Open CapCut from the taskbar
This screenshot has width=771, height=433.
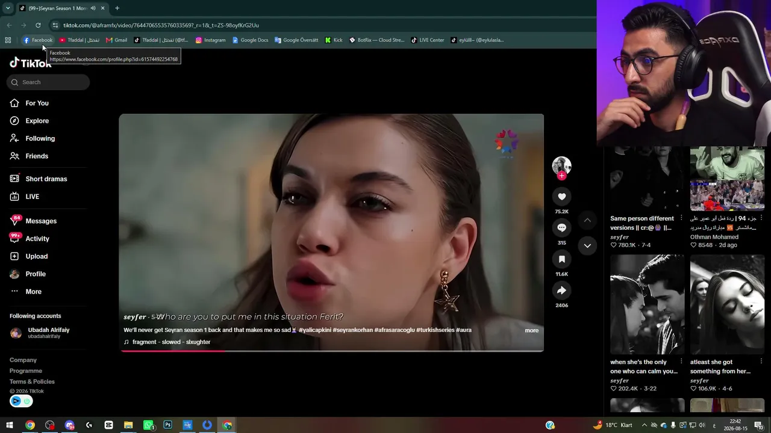click(x=108, y=425)
